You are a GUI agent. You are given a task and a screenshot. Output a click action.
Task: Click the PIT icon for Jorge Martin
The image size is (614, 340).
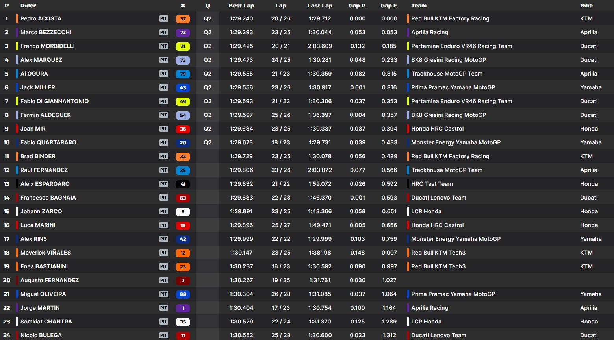point(163,308)
